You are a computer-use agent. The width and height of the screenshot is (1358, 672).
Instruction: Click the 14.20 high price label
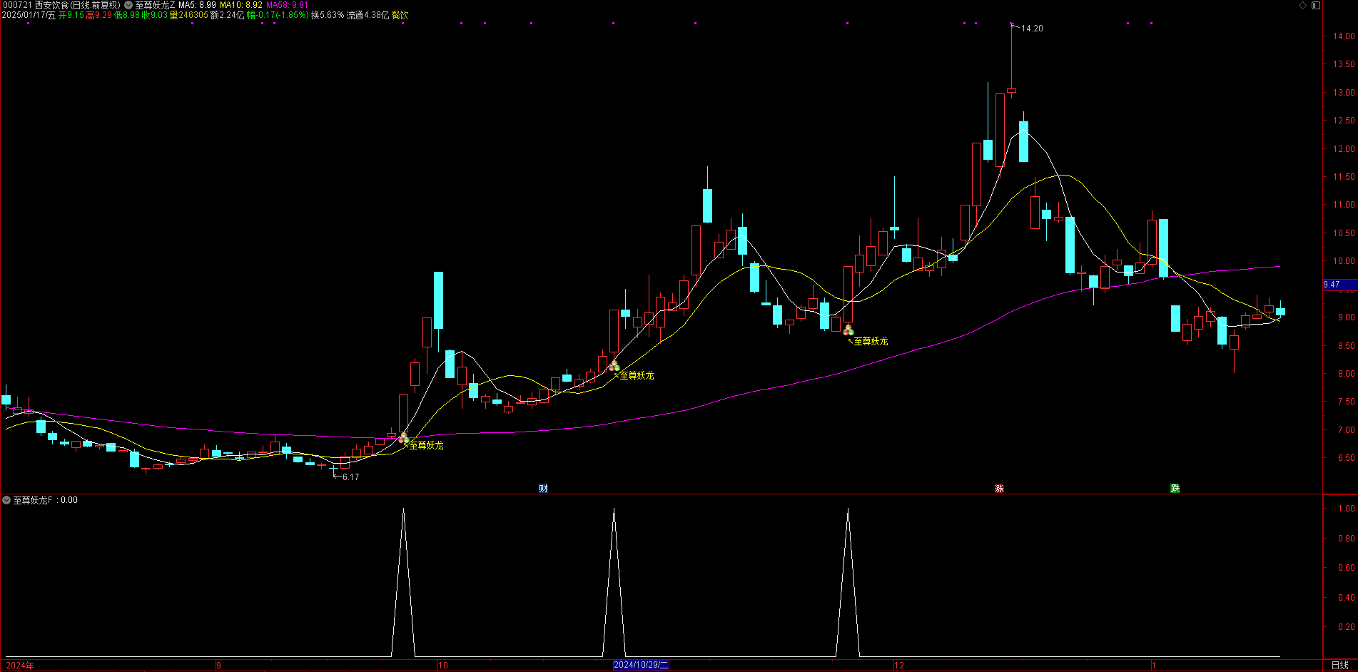(x=1032, y=29)
